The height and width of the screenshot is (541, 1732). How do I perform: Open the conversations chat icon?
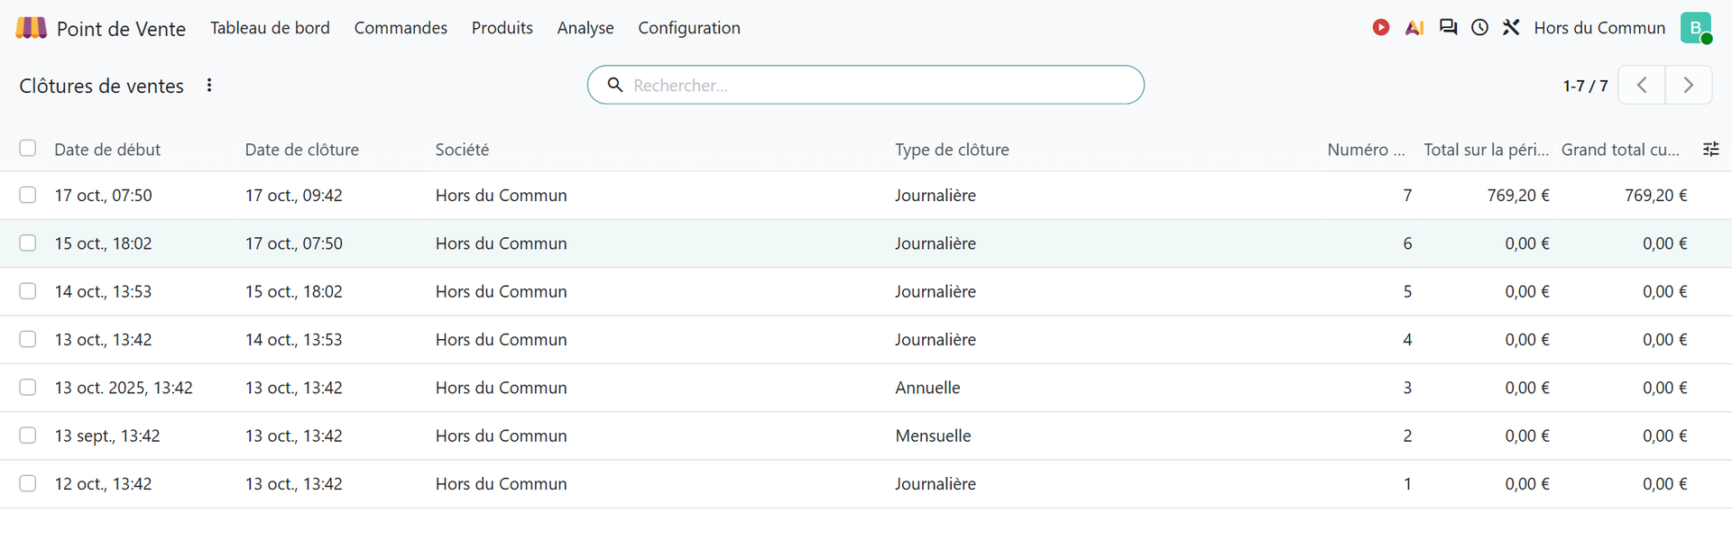tap(1448, 28)
